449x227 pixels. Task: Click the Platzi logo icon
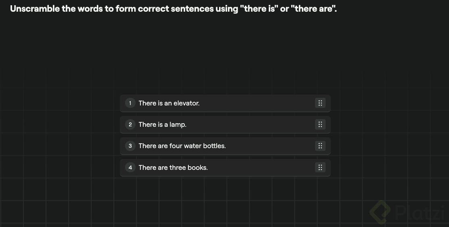pos(380,212)
